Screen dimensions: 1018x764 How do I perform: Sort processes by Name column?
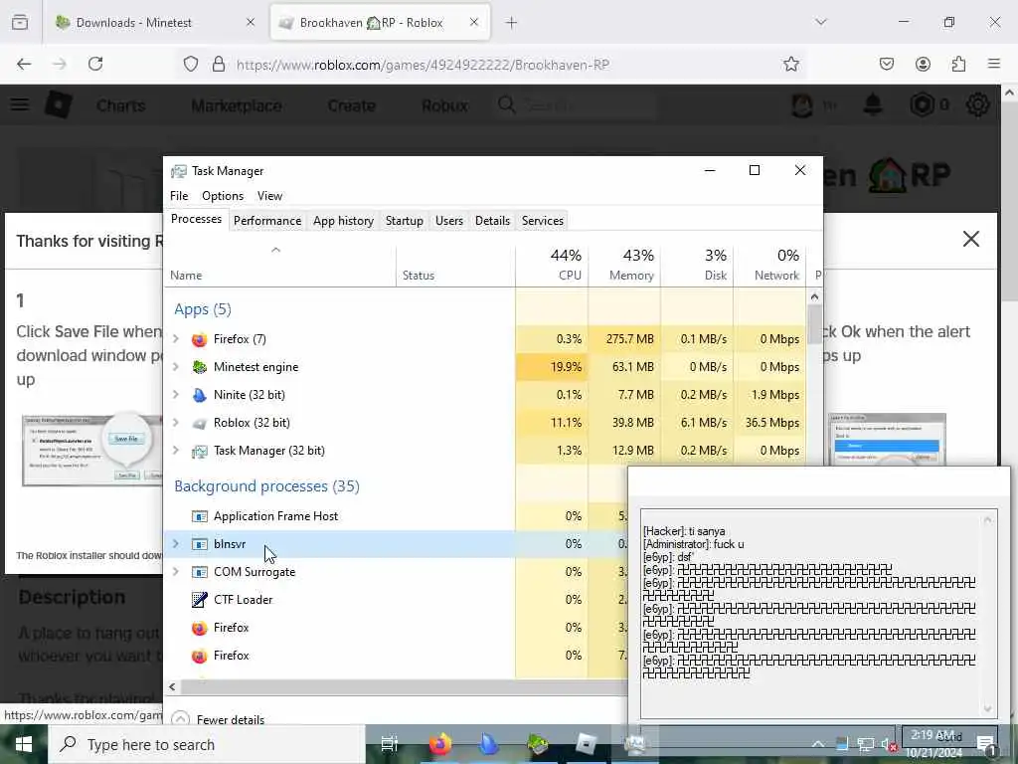[x=279, y=265]
